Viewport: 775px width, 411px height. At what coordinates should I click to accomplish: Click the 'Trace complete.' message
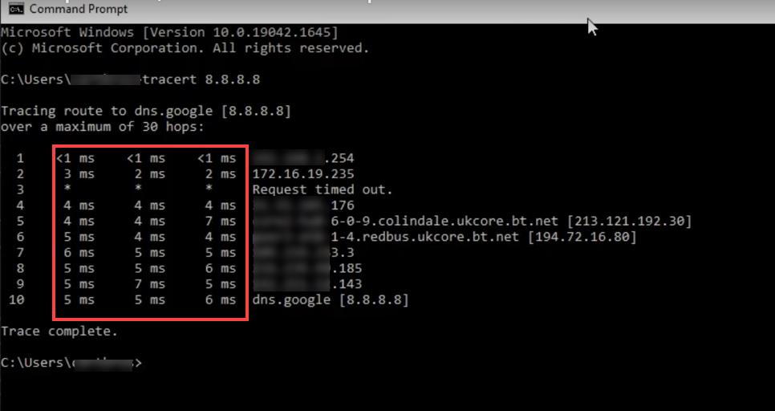(59, 331)
